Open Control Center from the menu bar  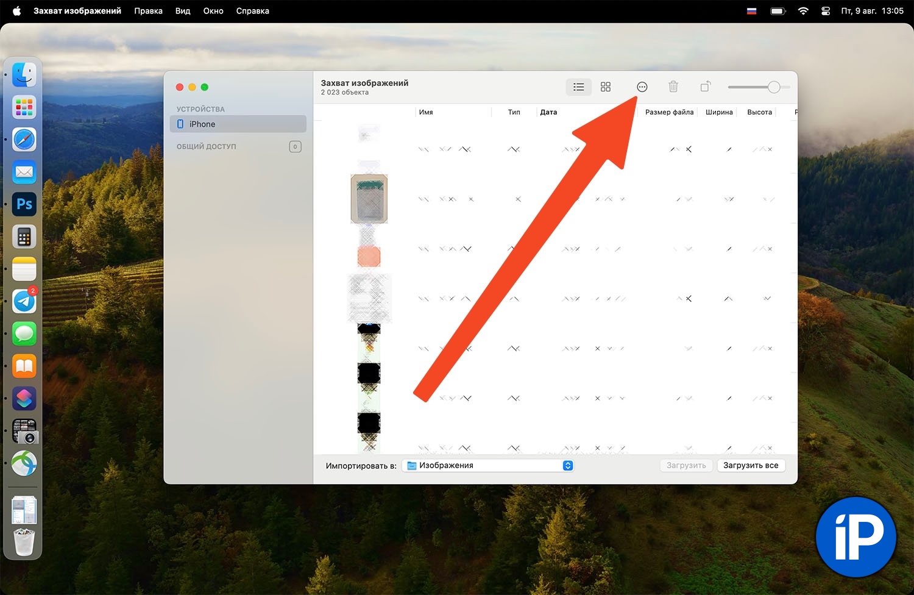pos(826,11)
